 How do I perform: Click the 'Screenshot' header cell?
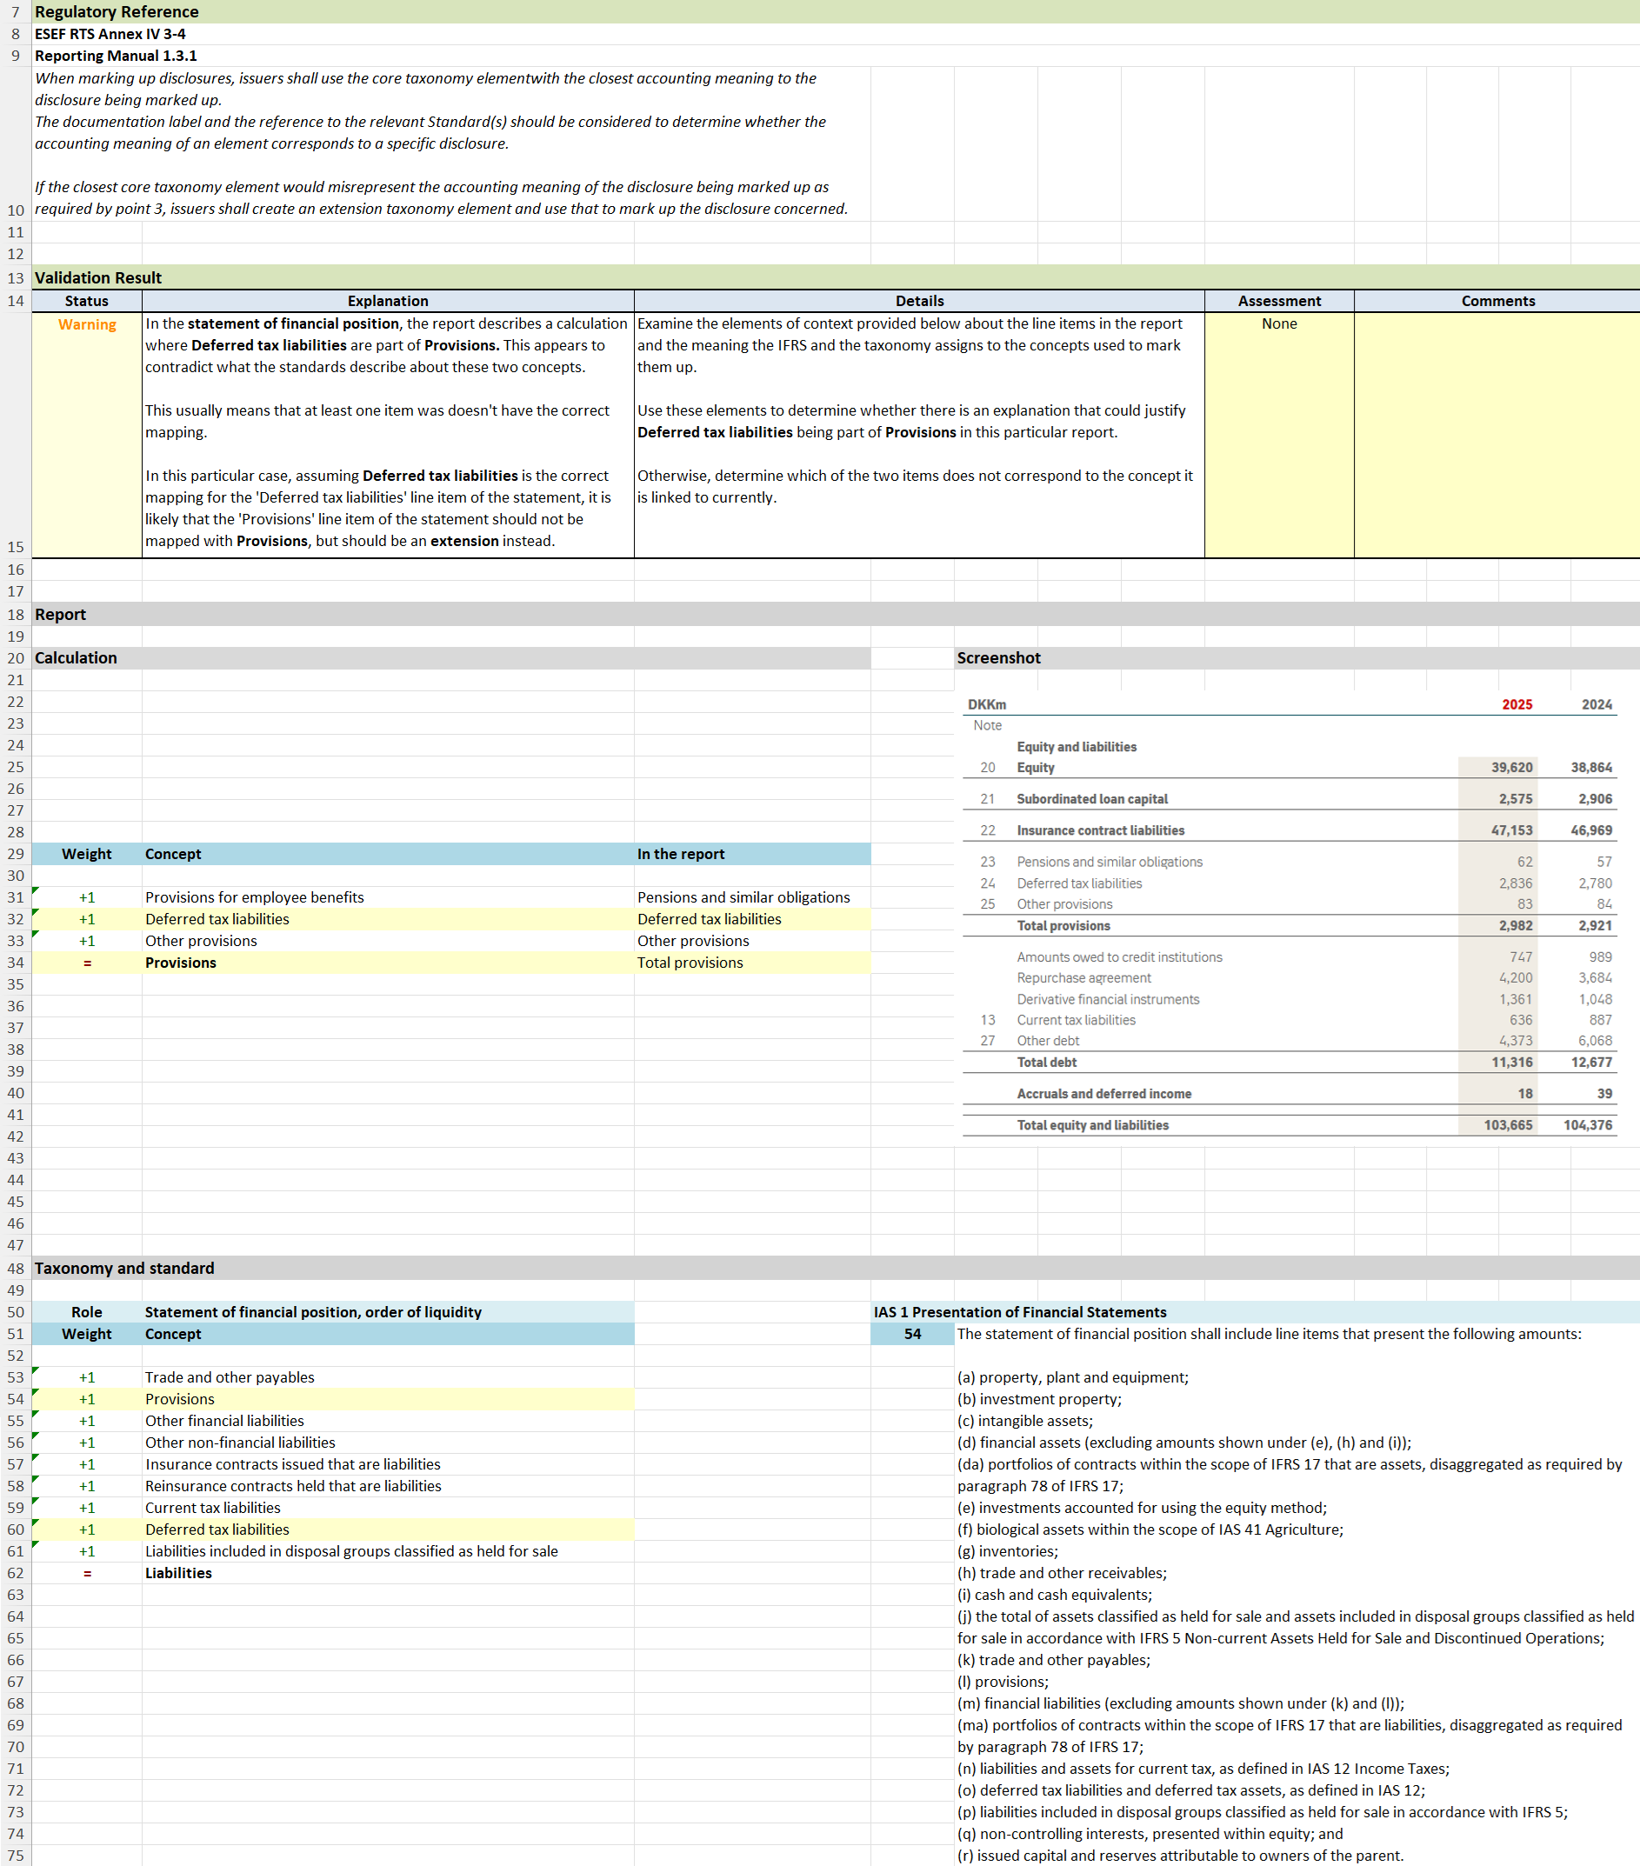pyautogui.click(x=1297, y=658)
